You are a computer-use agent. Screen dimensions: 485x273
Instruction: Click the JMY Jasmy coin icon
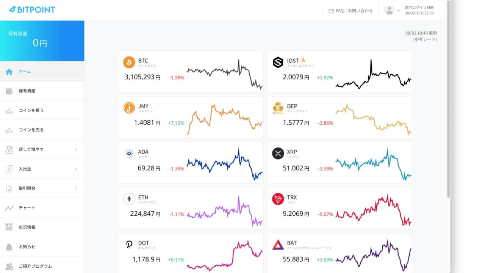[x=129, y=108]
